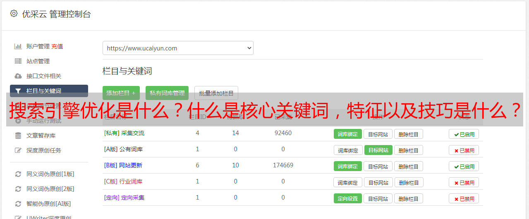This screenshot has width=529, height=219.
Task: Open the [A版] 公有词库 column link
Action: [123, 149]
